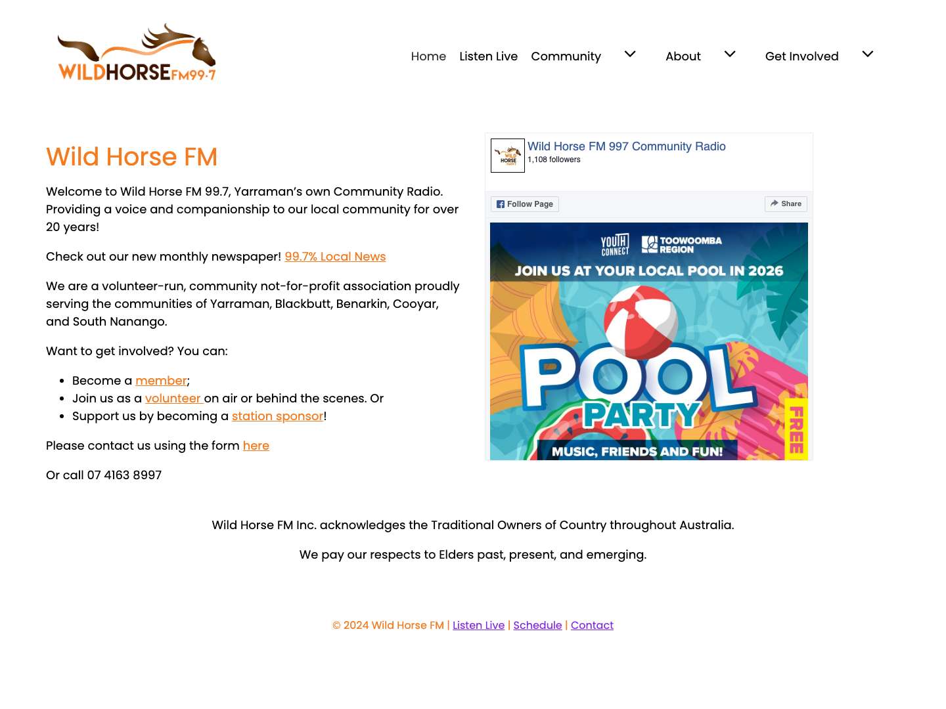Select Listen Live in the navigation menu
This screenshot has width=946, height=709.
pos(488,56)
